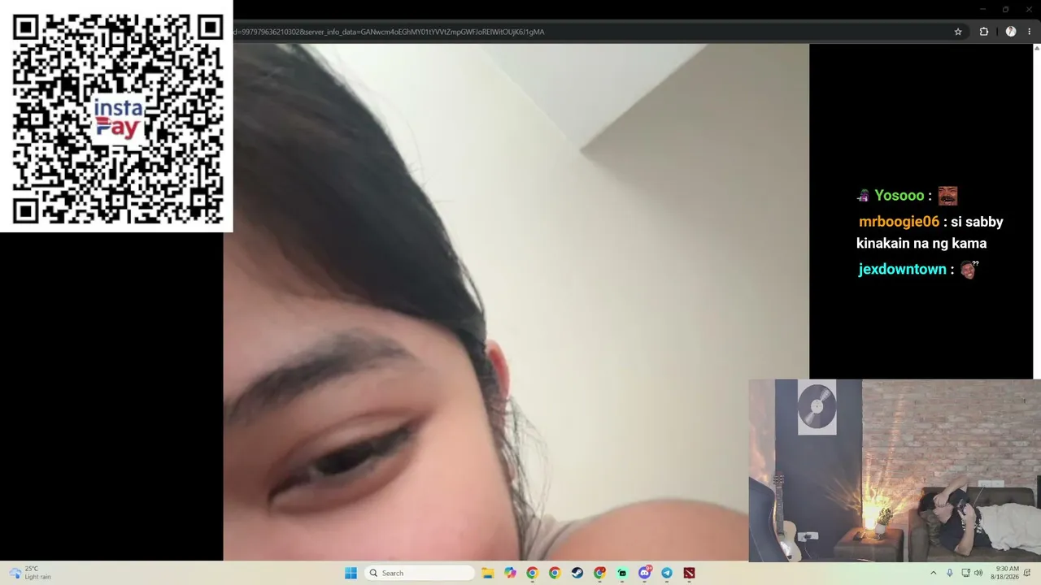Open the Chrome profile avatar
Viewport: 1041px width, 585px height.
coord(1011,32)
